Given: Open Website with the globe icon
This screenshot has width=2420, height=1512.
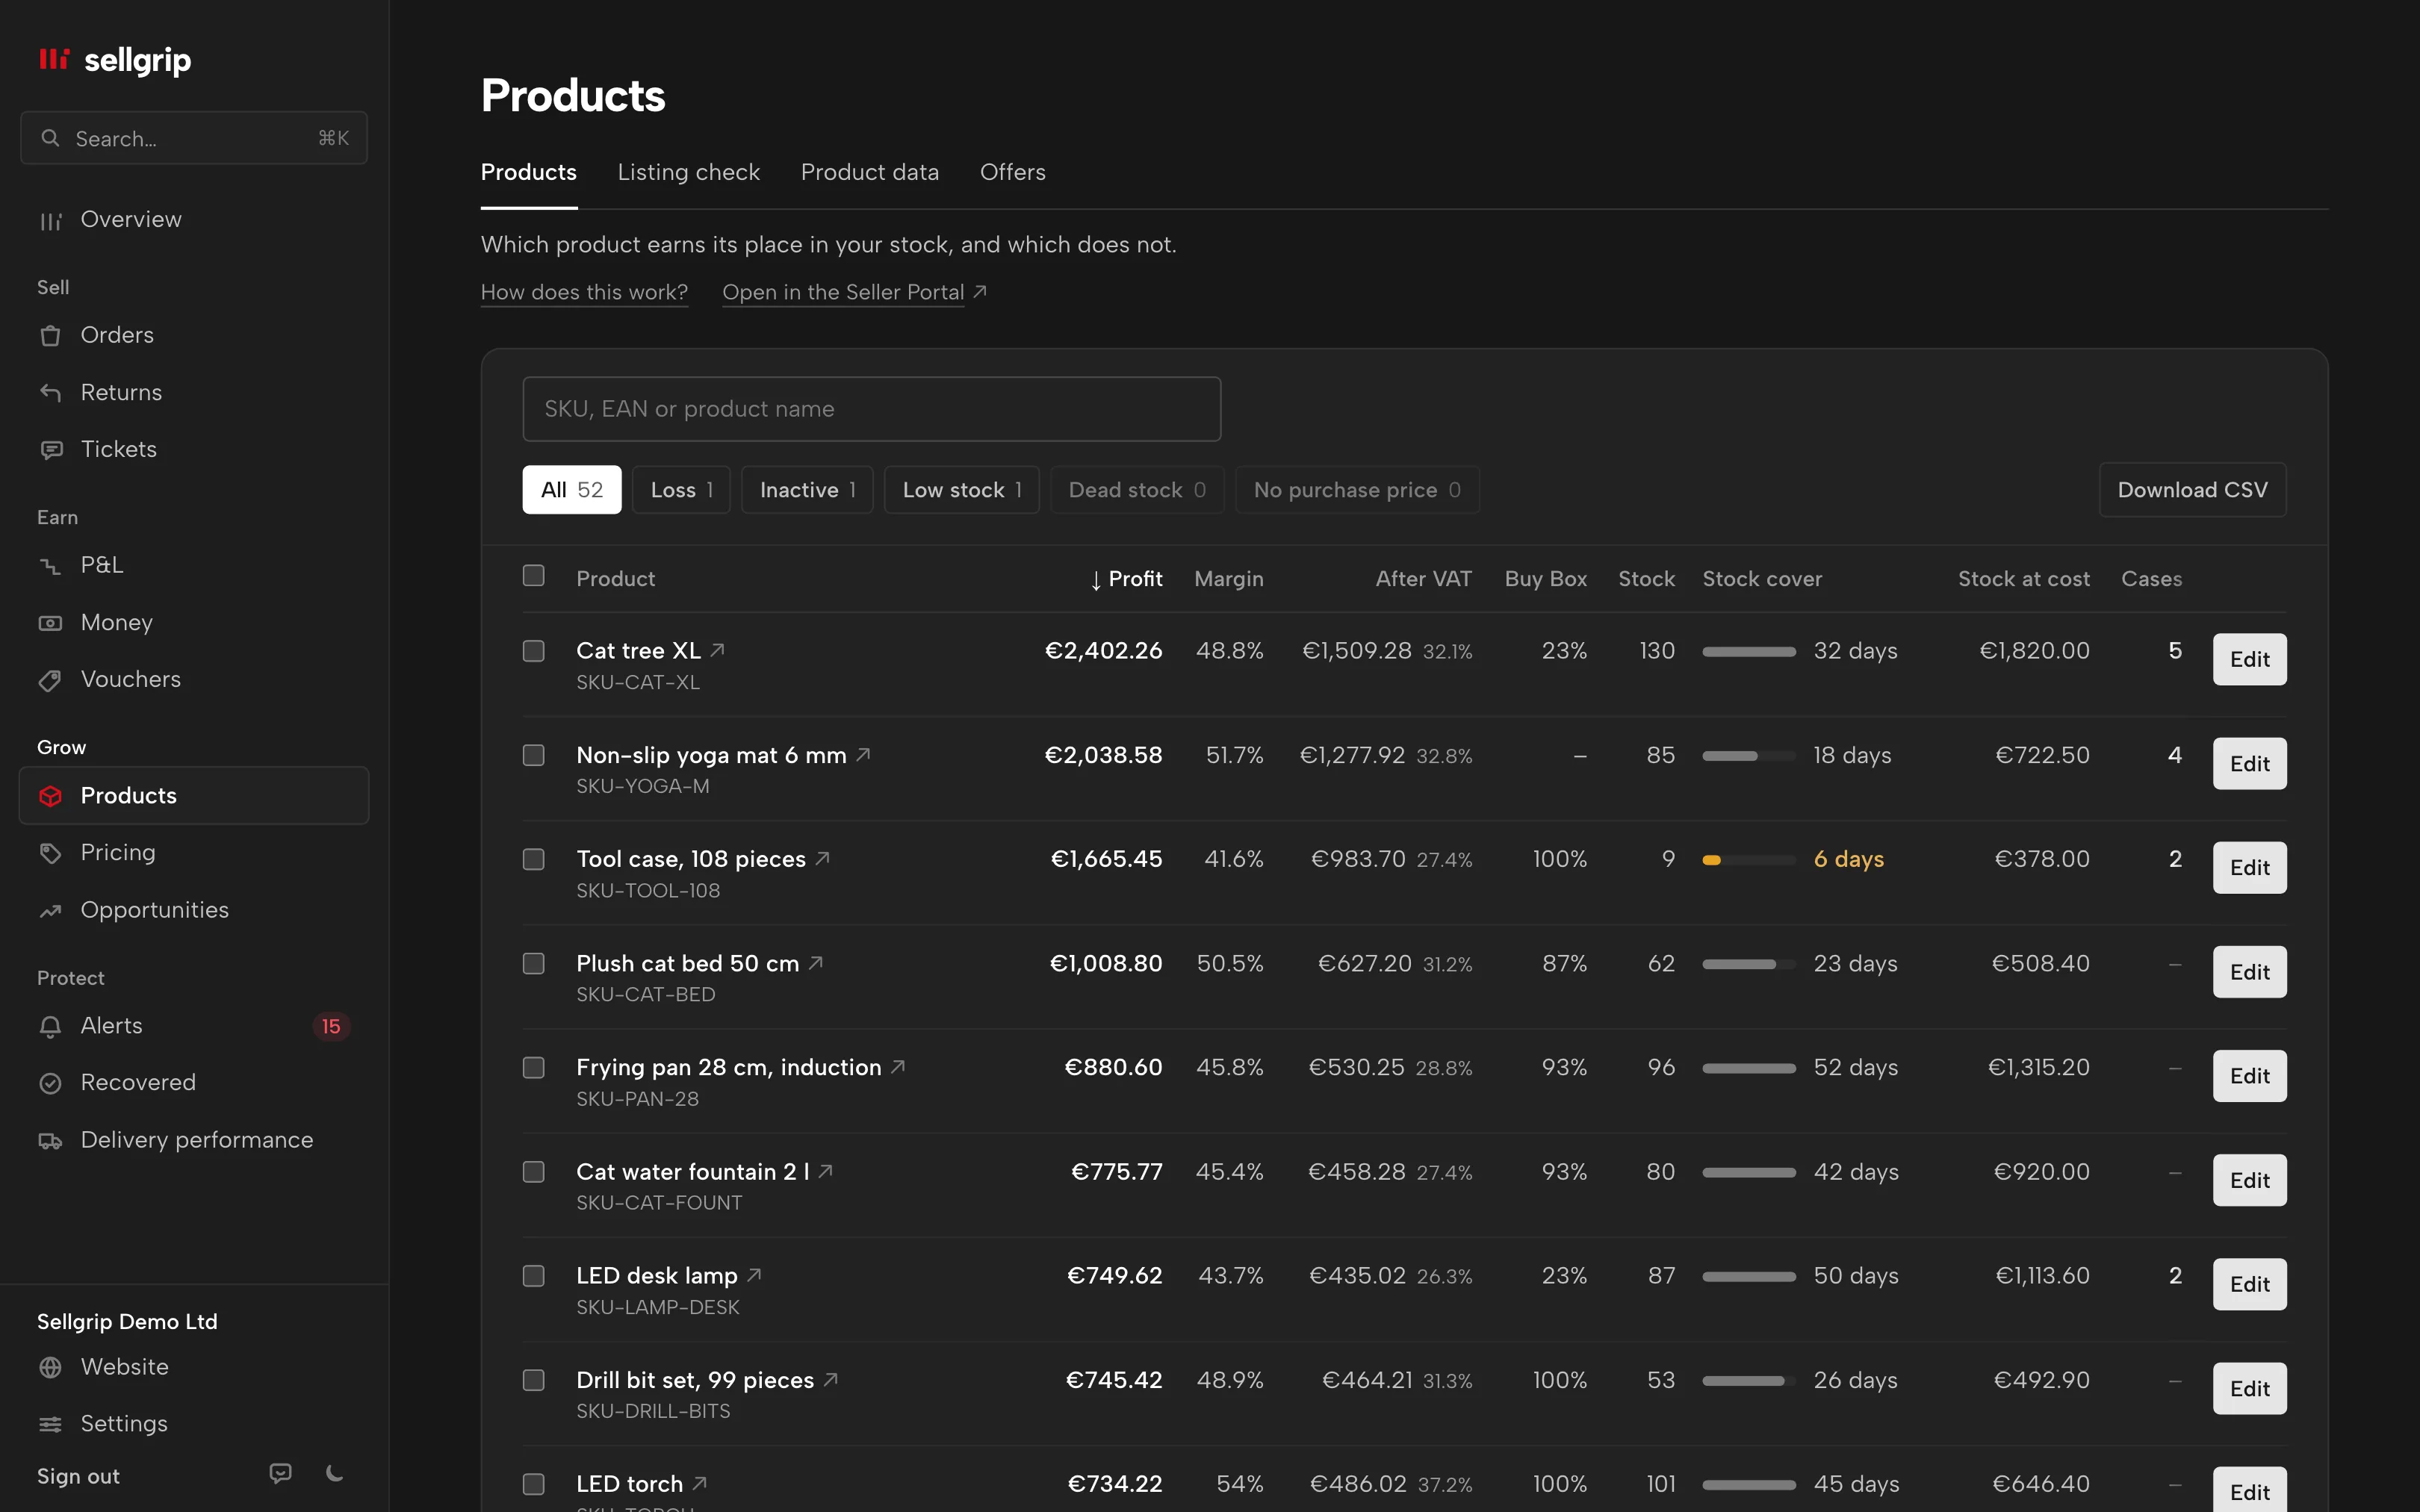Looking at the screenshot, I should [50, 1367].
